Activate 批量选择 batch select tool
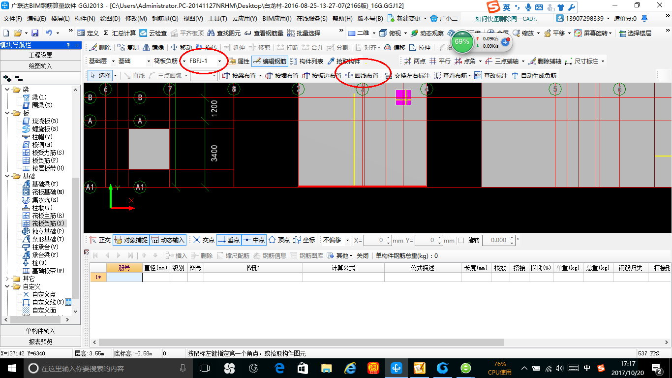Screen dimensions: 672x378 click(x=304, y=33)
